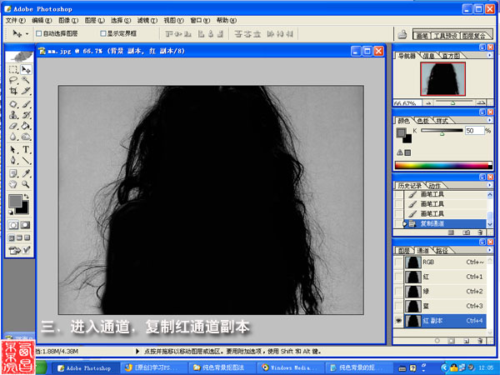Screen dimensions: 500x375
Task: Toggle visibility of 绿 channel
Action: (398, 292)
